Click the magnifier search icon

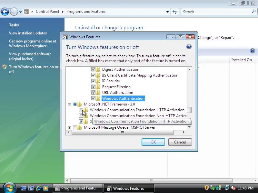coord(253,12)
